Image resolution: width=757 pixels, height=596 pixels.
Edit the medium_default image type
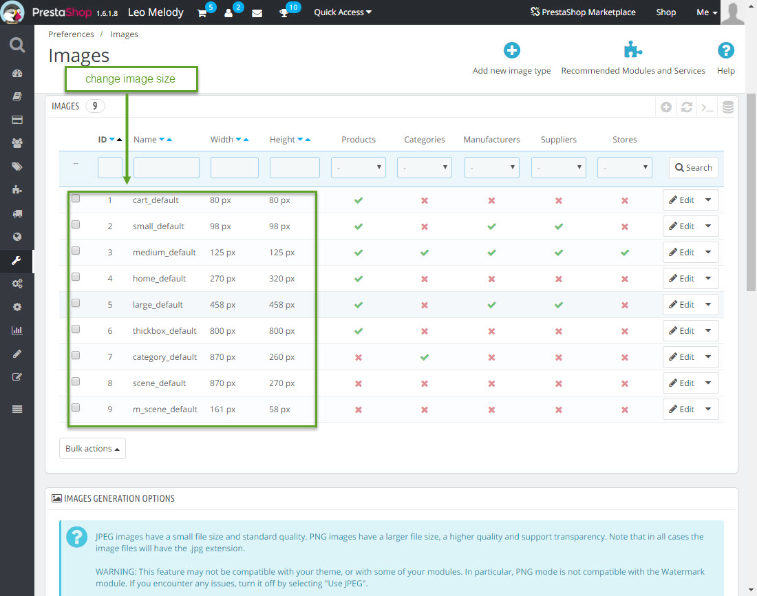point(682,252)
